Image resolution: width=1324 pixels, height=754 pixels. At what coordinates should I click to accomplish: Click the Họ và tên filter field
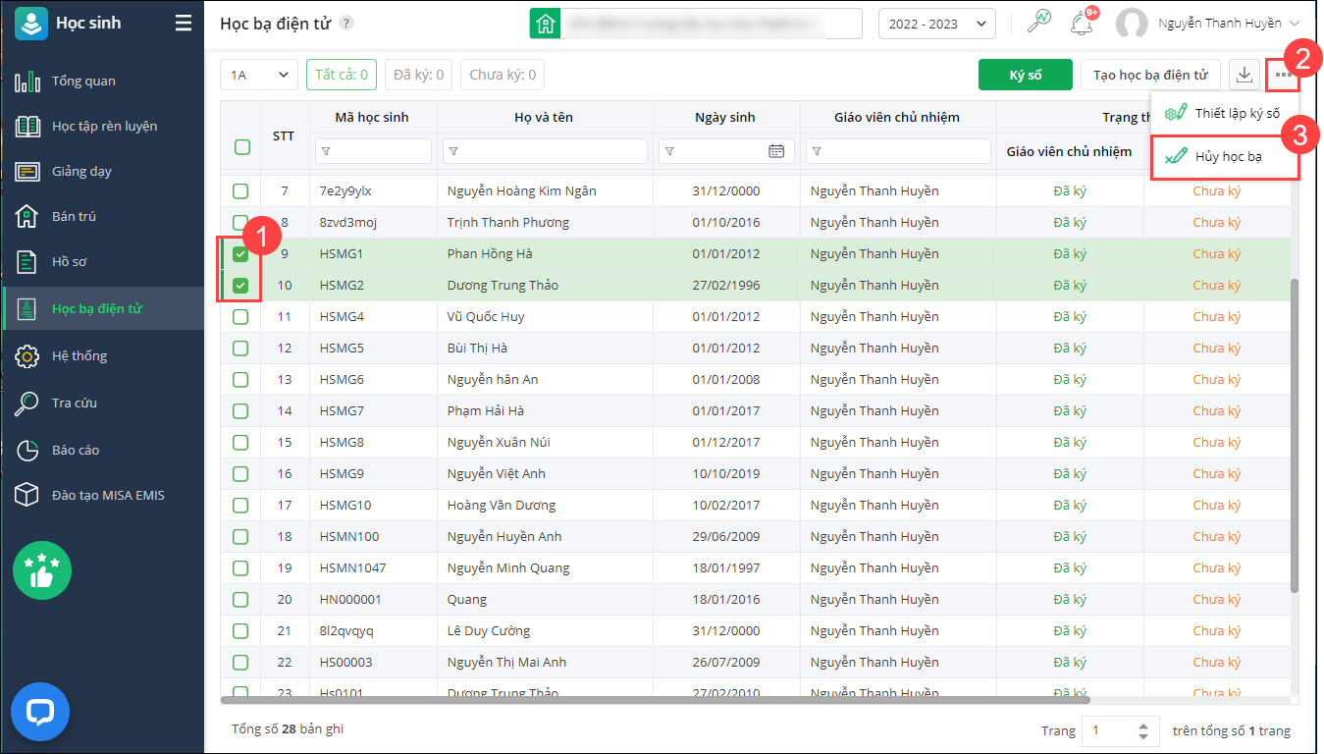[x=545, y=151]
